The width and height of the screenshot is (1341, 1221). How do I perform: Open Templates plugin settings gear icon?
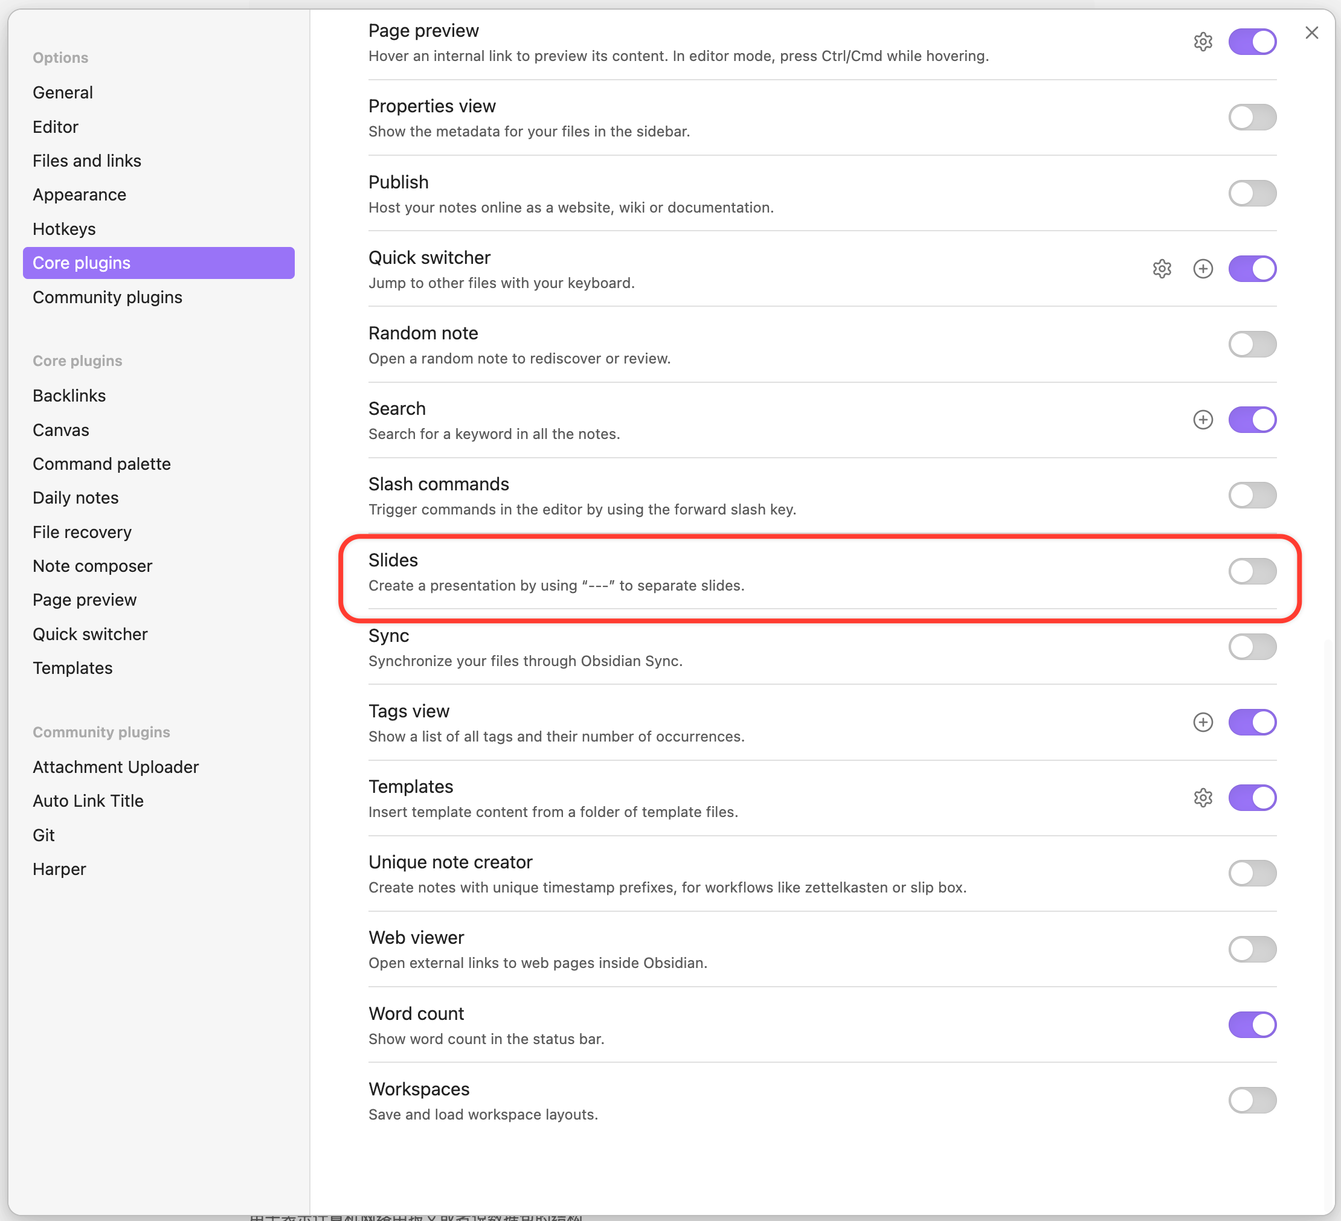tap(1203, 797)
